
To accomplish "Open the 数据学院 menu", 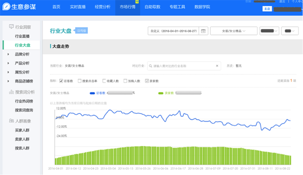I will point(202,7).
